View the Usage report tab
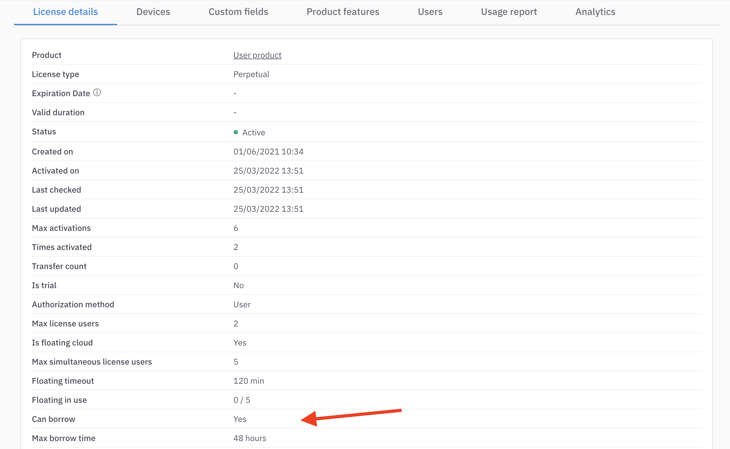This screenshot has width=730, height=449. pyautogui.click(x=509, y=12)
